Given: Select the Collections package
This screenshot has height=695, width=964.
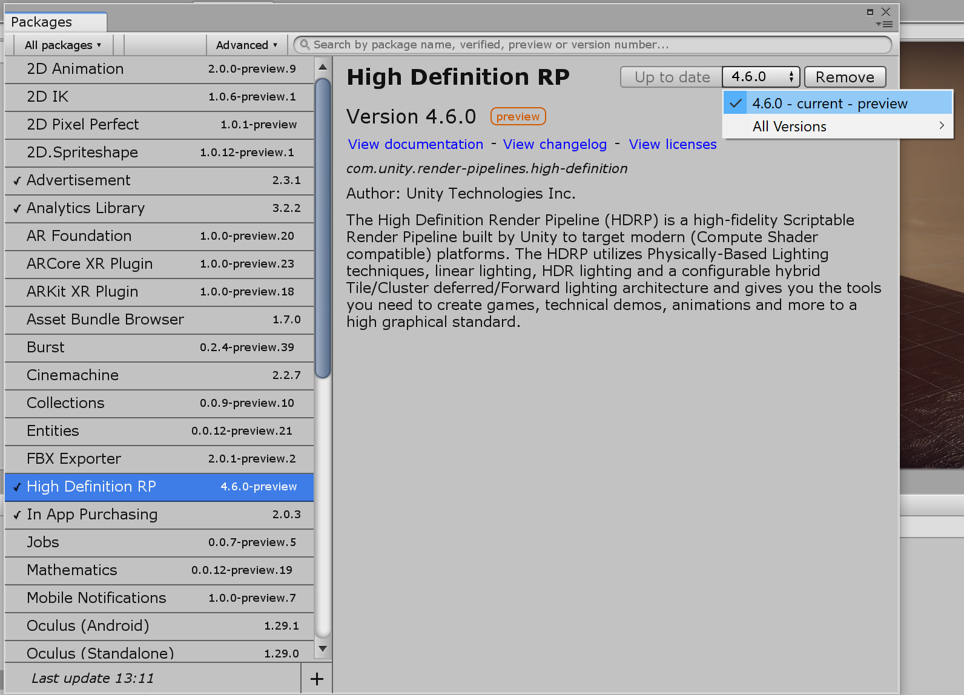Looking at the screenshot, I should tap(159, 403).
